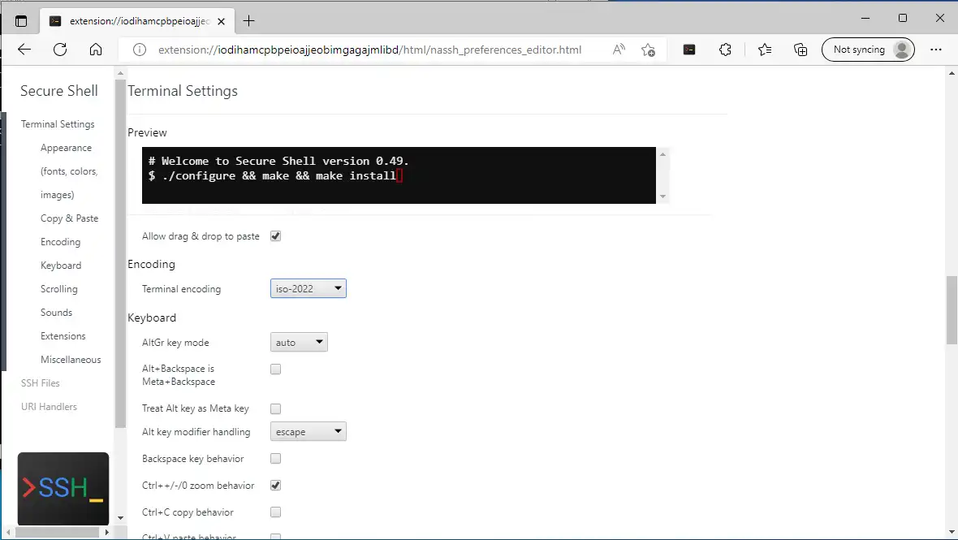The image size is (958, 540).
Task: Enable Ctrl+C copy behavior
Action: tap(275, 512)
